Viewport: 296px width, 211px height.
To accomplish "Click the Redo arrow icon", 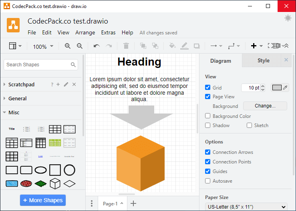I will click(x=109, y=46).
